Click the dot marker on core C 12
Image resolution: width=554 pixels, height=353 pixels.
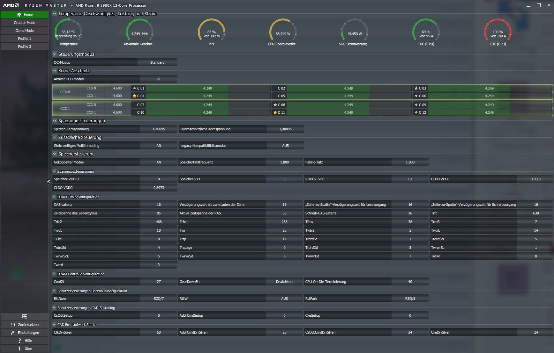416,112
